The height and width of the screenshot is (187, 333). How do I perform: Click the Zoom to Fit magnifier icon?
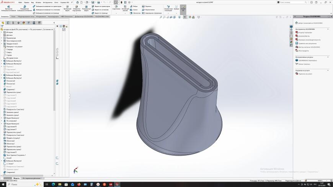click(x=161, y=17)
